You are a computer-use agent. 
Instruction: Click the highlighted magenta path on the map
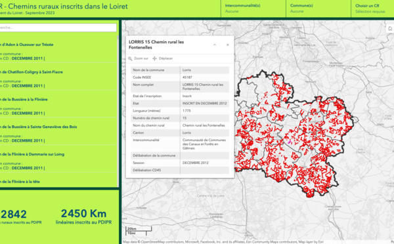[289, 142]
